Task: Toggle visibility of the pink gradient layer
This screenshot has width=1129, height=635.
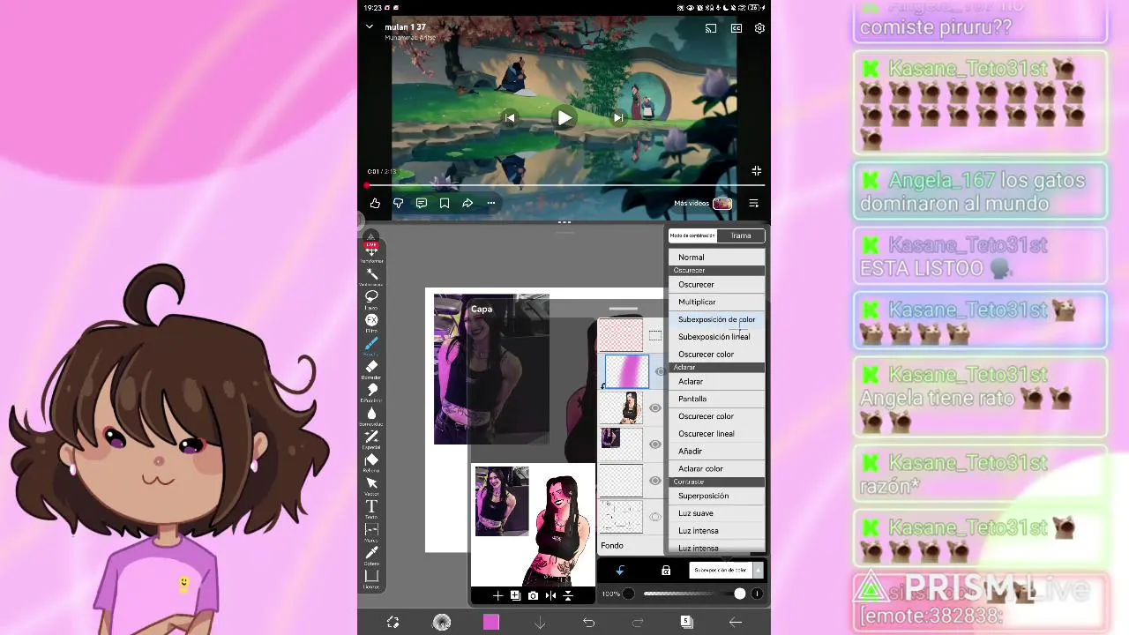Action: [x=660, y=371]
